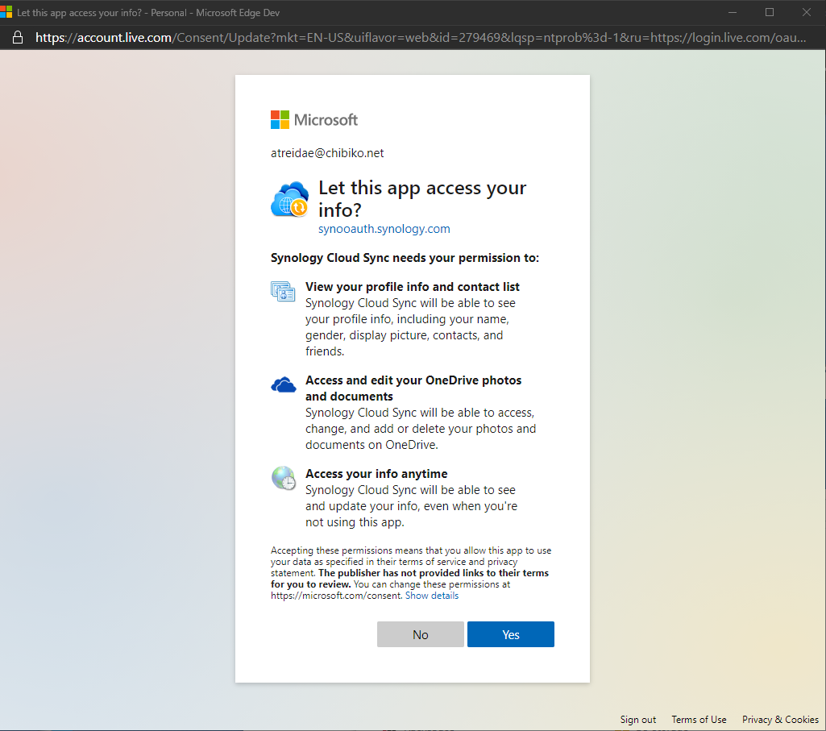826x731 pixels.
Task: Click the padlock icon in the address bar
Action: [18, 37]
